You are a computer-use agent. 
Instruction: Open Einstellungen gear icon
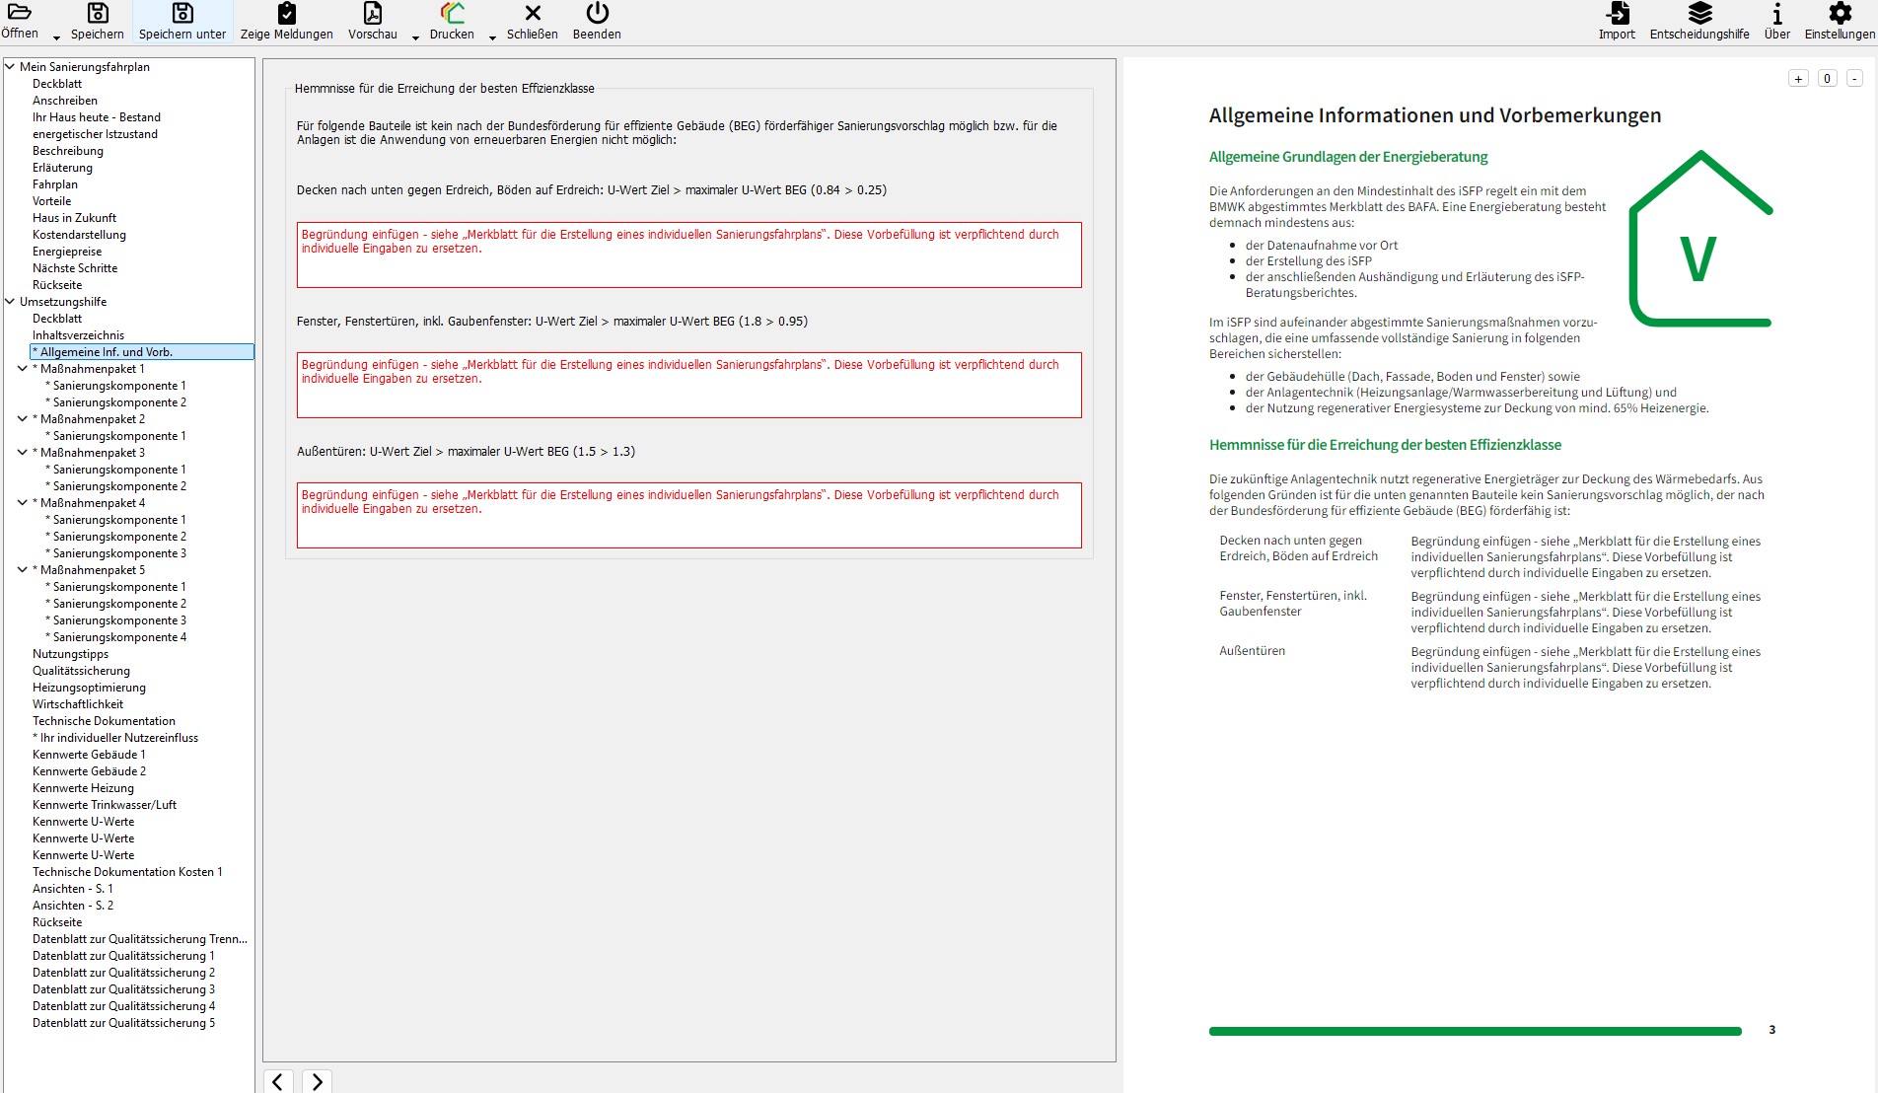(x=1839, y=13)
